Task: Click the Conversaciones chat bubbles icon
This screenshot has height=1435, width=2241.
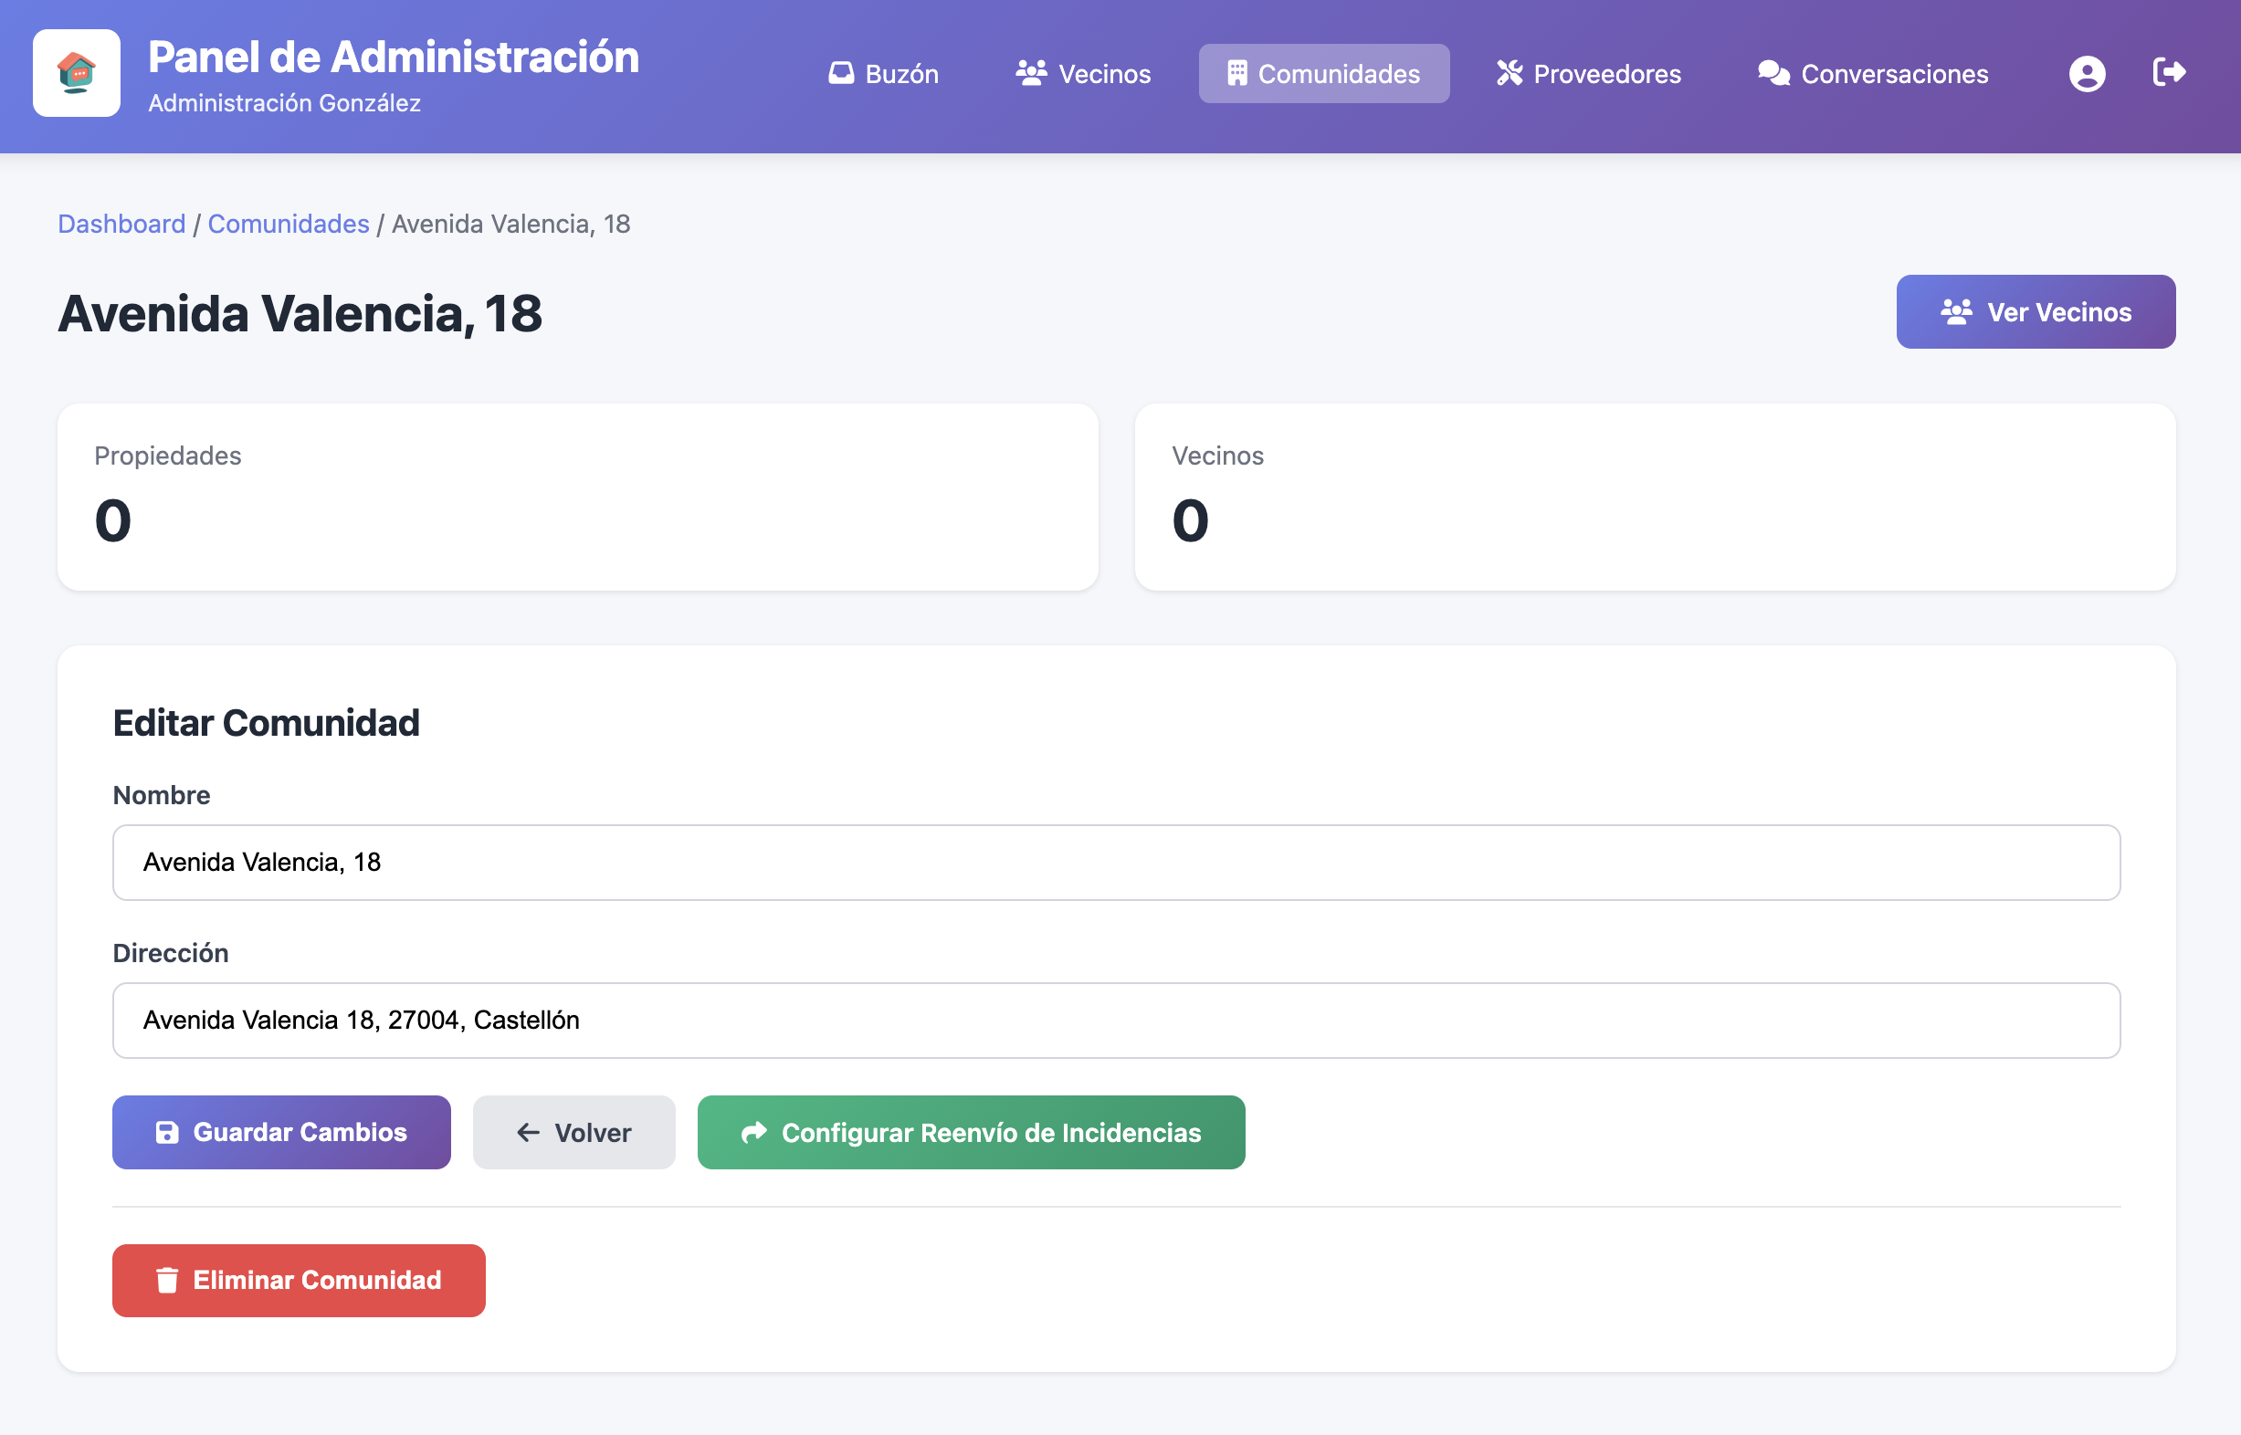Action: pyautogui.click(x=1773, y=74)
